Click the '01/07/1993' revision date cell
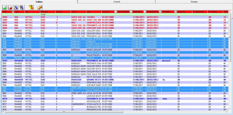Image resolution: width=233 pixels, height=115 pixels. [x=109, y=101]
